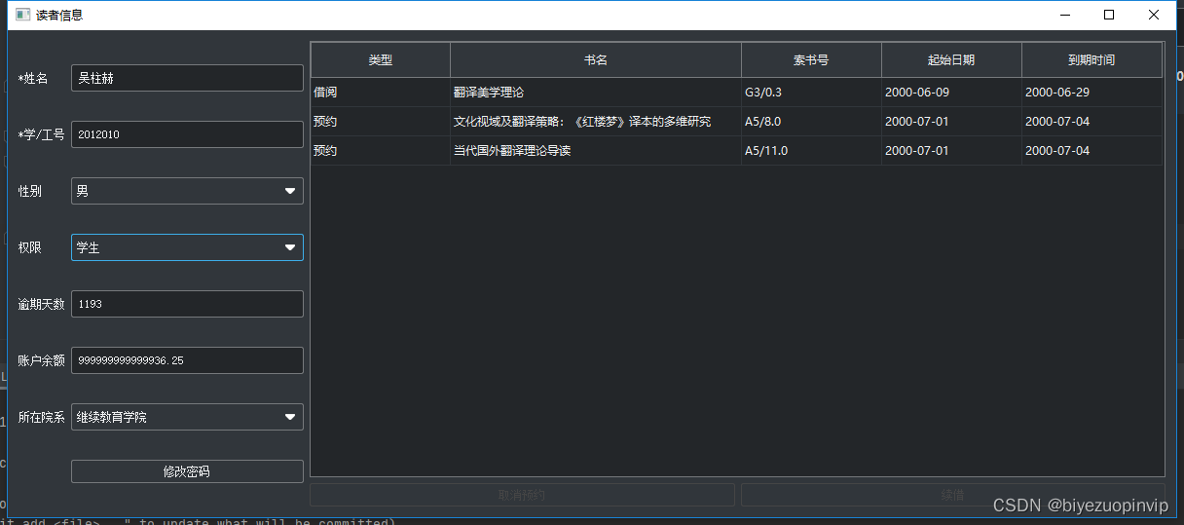Click the 修改密码 button
The height and width of the screenshot is (525, 1184).
point(187,471)
